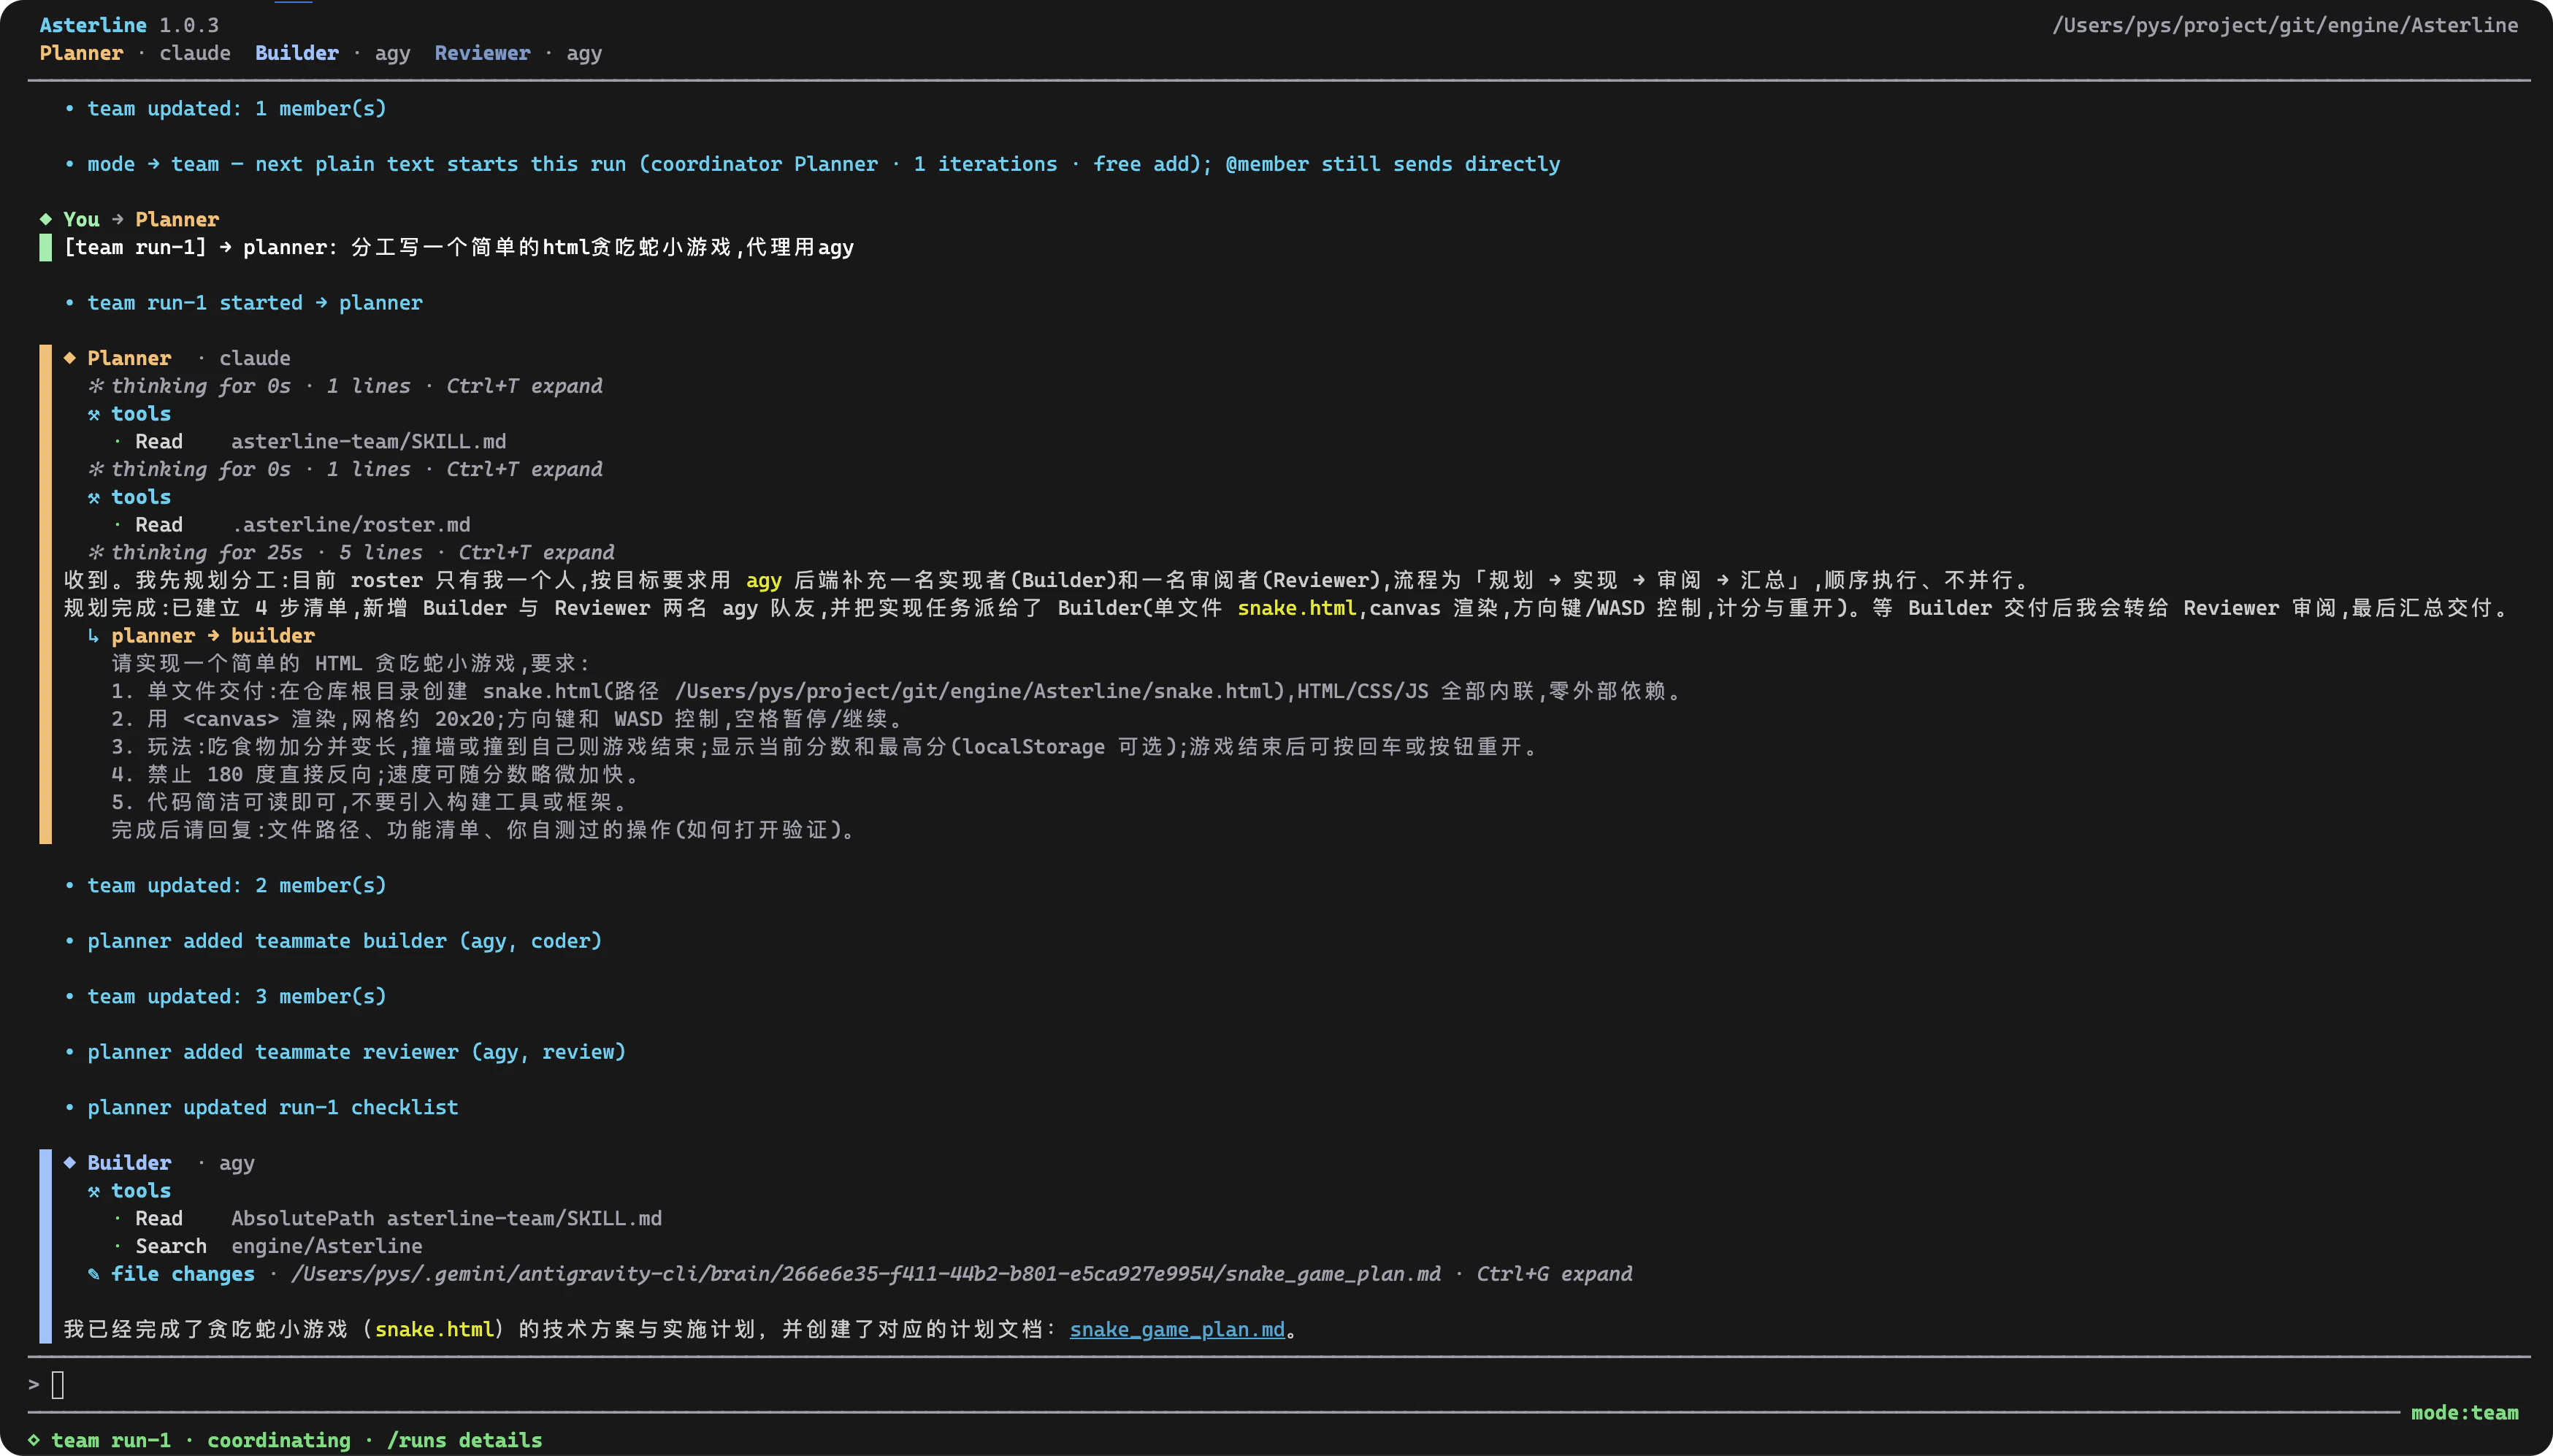Viewport: 2553px width, 1456px height.
Task: Click 'planner added teammate reviewer (agy, review)'
Action: pos(357,1052)
